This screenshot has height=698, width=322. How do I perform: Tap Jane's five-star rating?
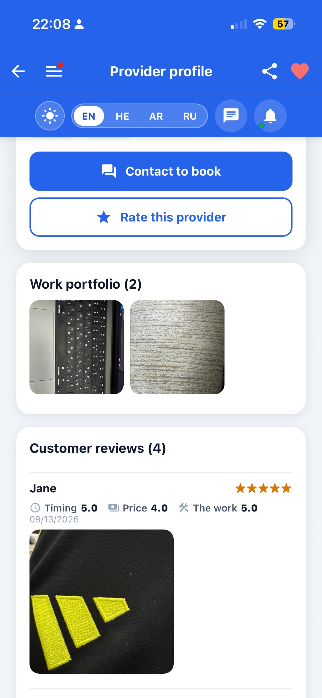263,488
